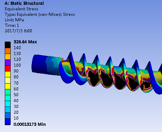This screenshot has width=162, height=132.
Task: Click the black 326.64 Max legend band
Action: (x=8, y=45)
